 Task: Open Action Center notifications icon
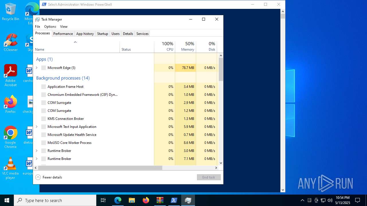[x=358, y=200]
